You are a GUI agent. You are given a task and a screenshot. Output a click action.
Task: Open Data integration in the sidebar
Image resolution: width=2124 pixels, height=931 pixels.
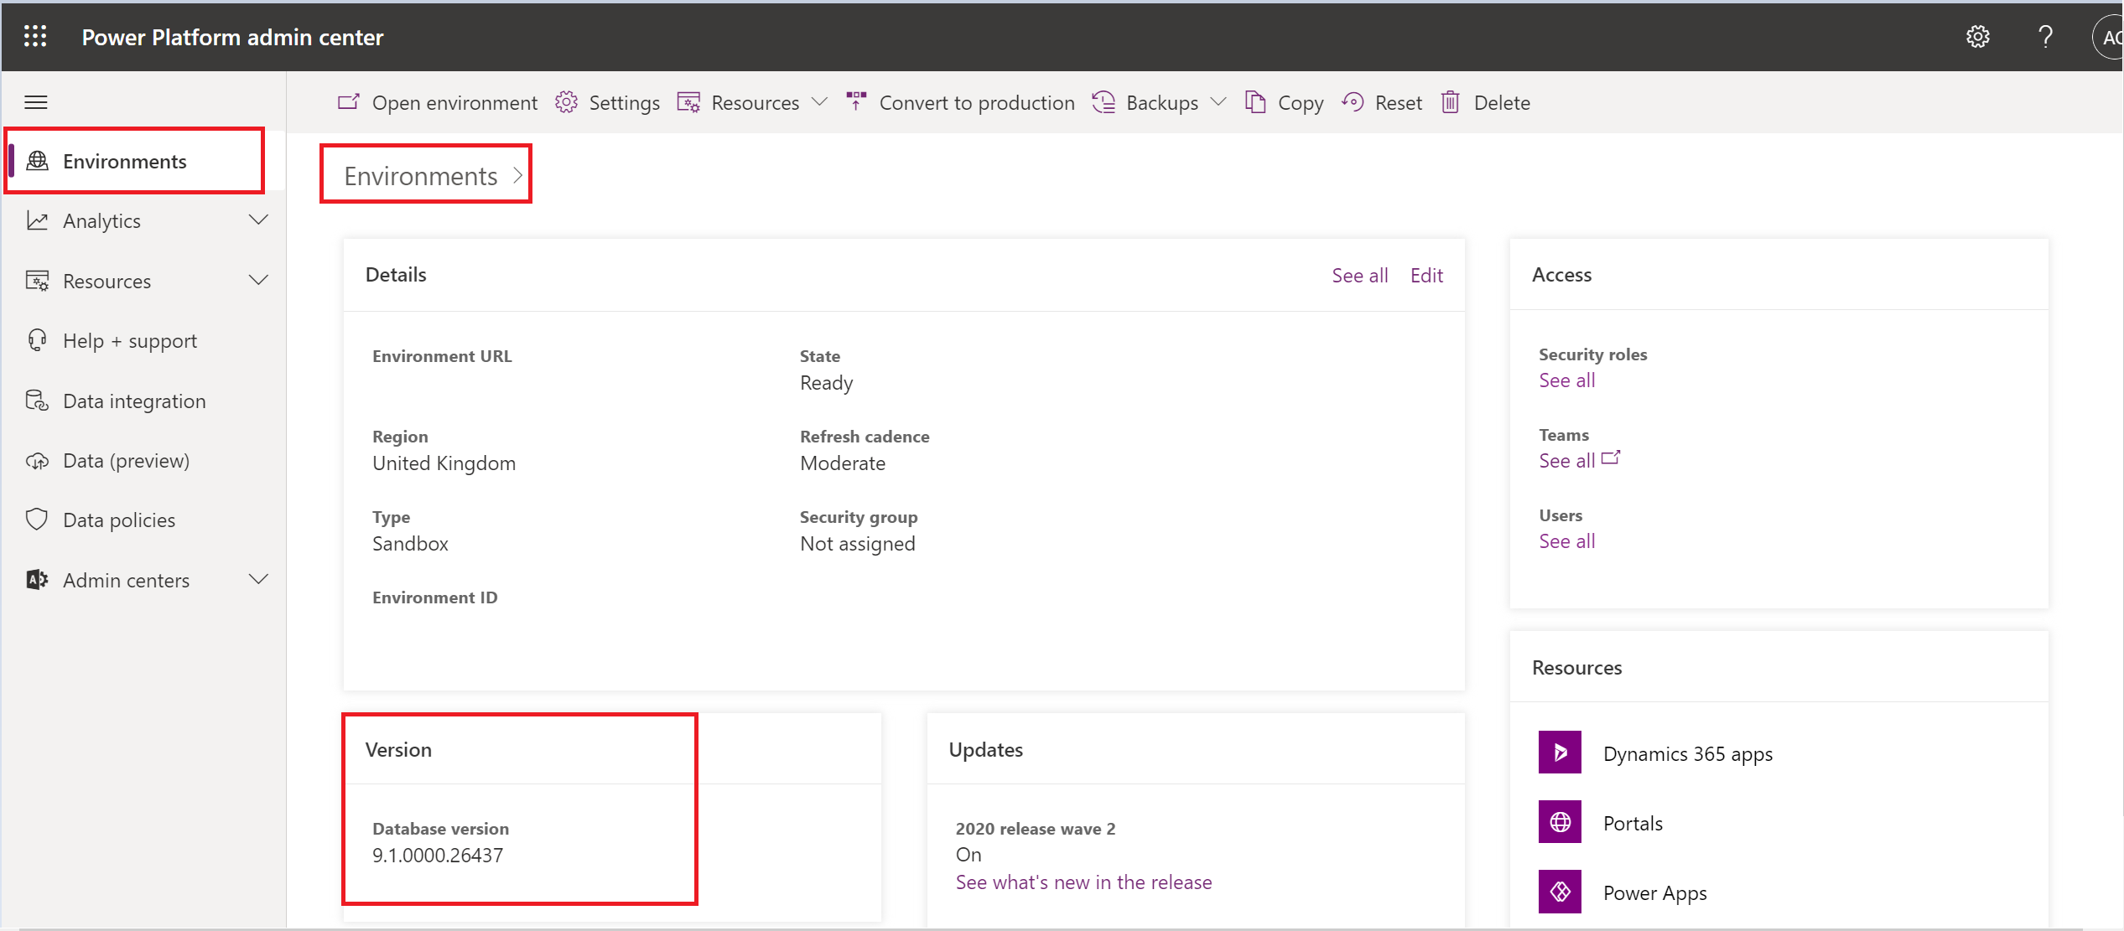[x=135, y=401]
